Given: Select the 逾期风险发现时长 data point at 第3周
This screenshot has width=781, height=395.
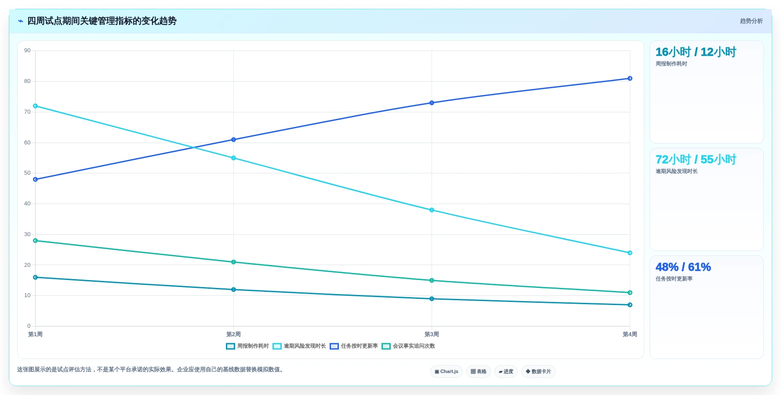Looking at the screenshot, I should [432, 210].
